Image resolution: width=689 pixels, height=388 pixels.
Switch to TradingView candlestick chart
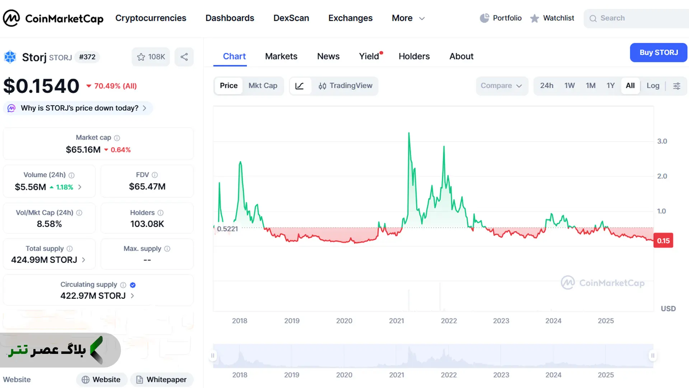[345, 86]
